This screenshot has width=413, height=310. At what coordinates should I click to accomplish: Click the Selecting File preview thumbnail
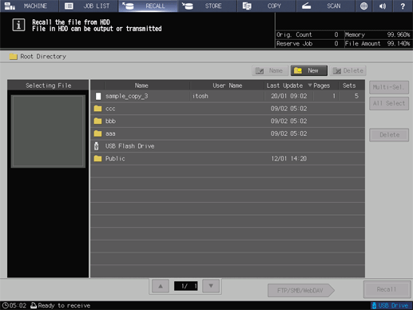(48, 131)
